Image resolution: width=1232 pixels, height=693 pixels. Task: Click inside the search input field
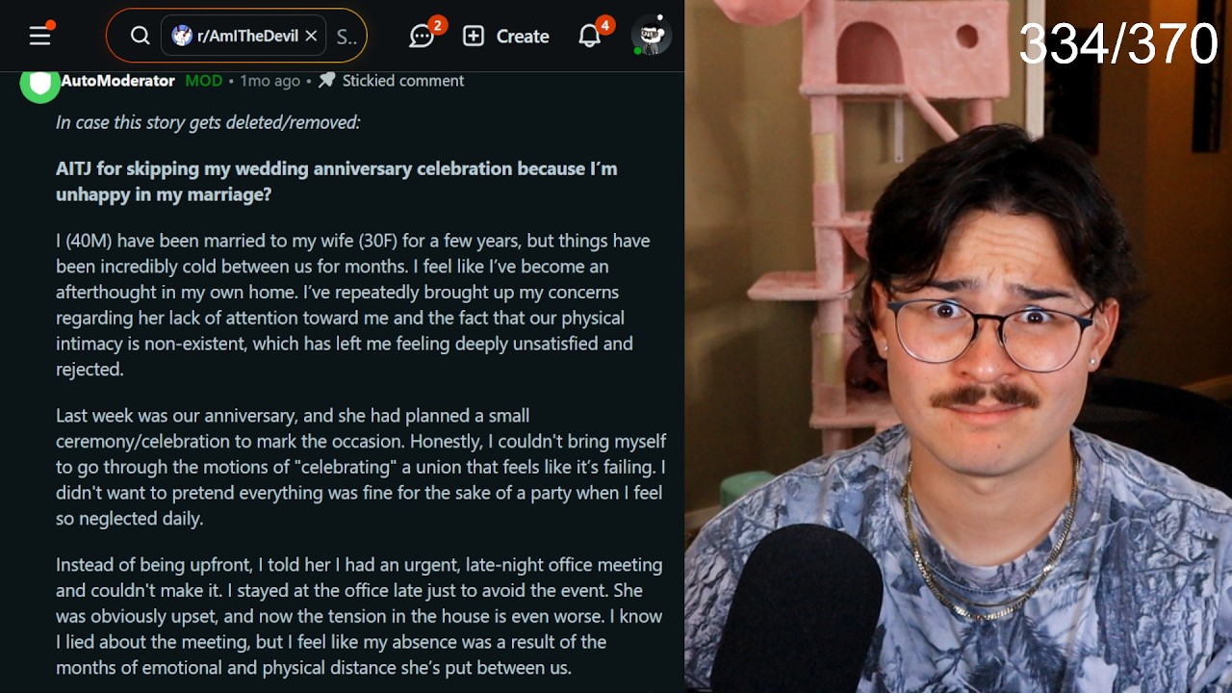click(x=346, y=36)
